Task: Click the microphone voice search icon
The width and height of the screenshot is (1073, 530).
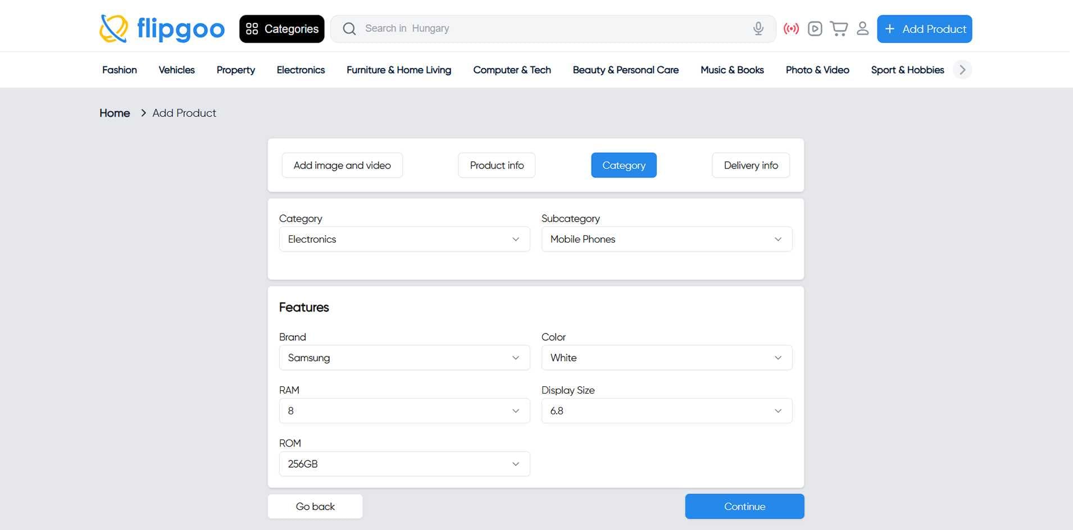Action: [758, 29]
